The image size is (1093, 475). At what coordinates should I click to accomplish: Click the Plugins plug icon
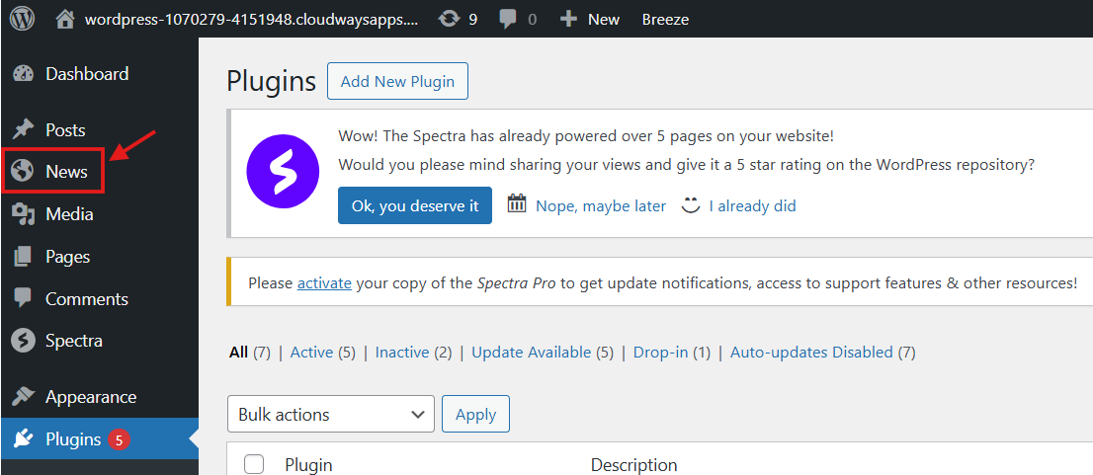[x=23, y=439]
